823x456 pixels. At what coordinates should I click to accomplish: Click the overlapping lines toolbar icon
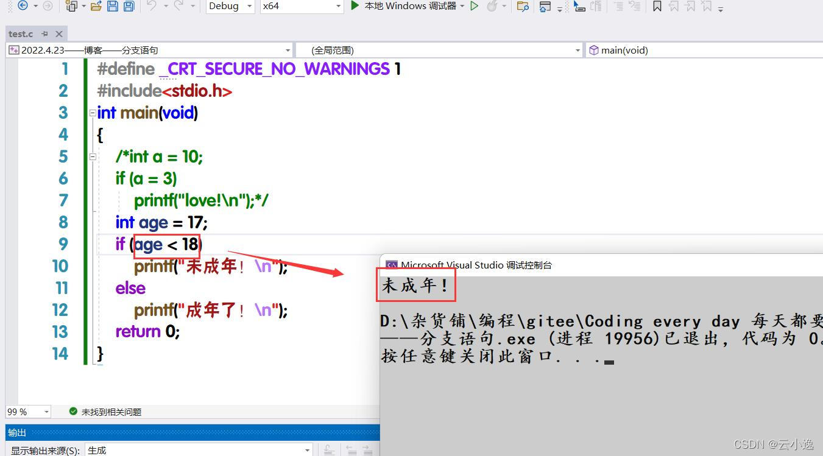pos(596,6)
